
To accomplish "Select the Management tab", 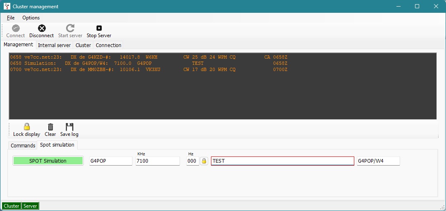I will (18, 45).
